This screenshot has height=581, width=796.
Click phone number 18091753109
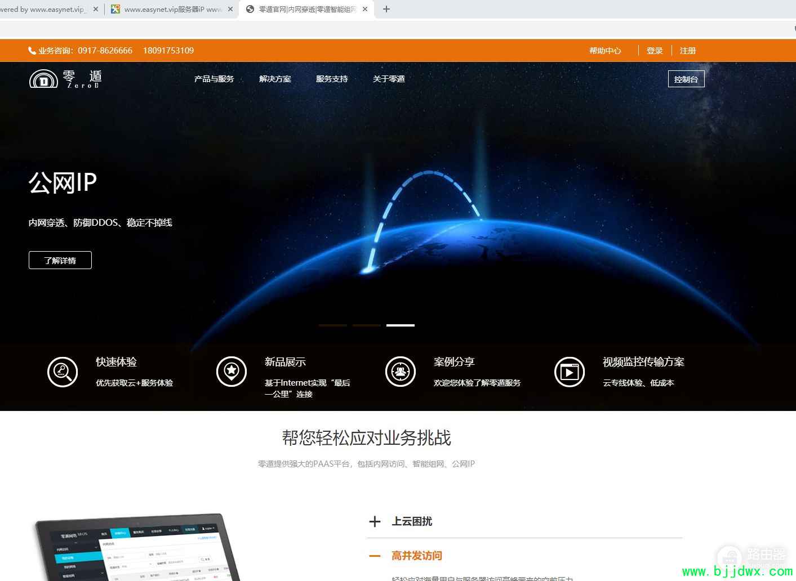[x=168, y=51]
